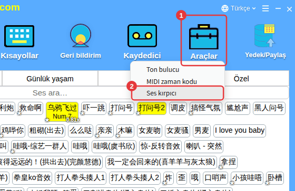Play the 木嘛 sound
295x191 pixels.
click(125, 131)
